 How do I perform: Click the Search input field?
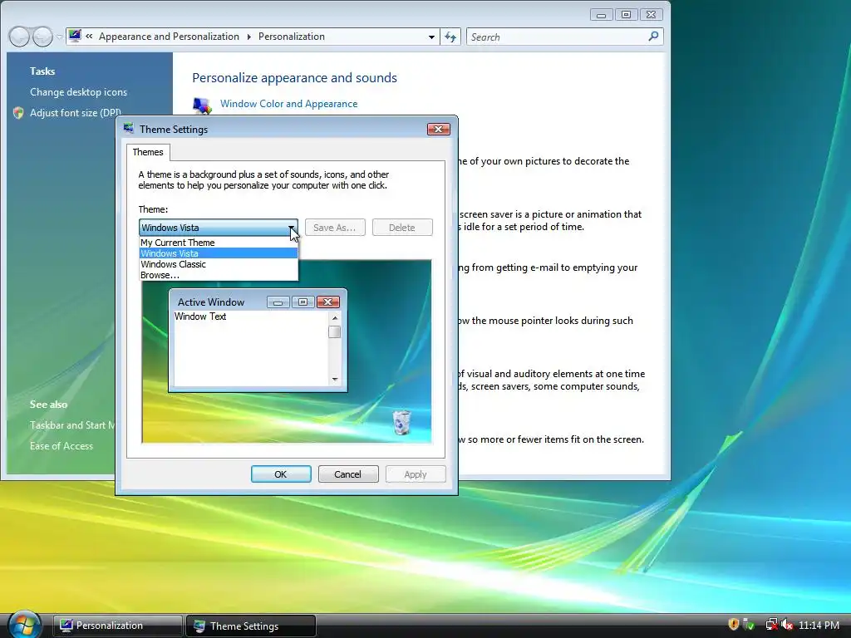pos(557,37)
